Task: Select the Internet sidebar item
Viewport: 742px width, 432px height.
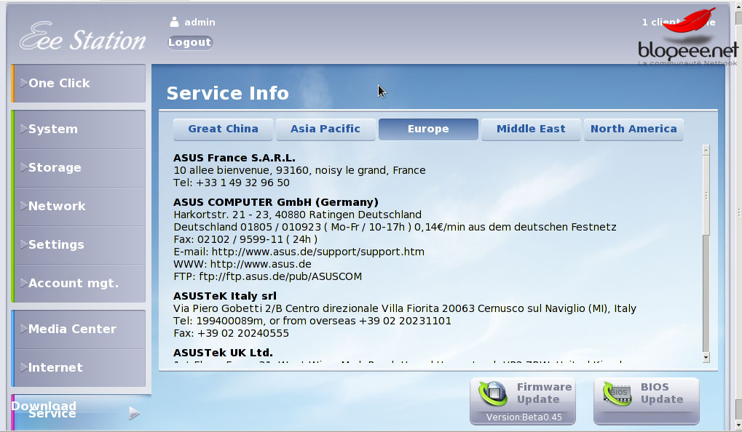Action: coord(79,368)
